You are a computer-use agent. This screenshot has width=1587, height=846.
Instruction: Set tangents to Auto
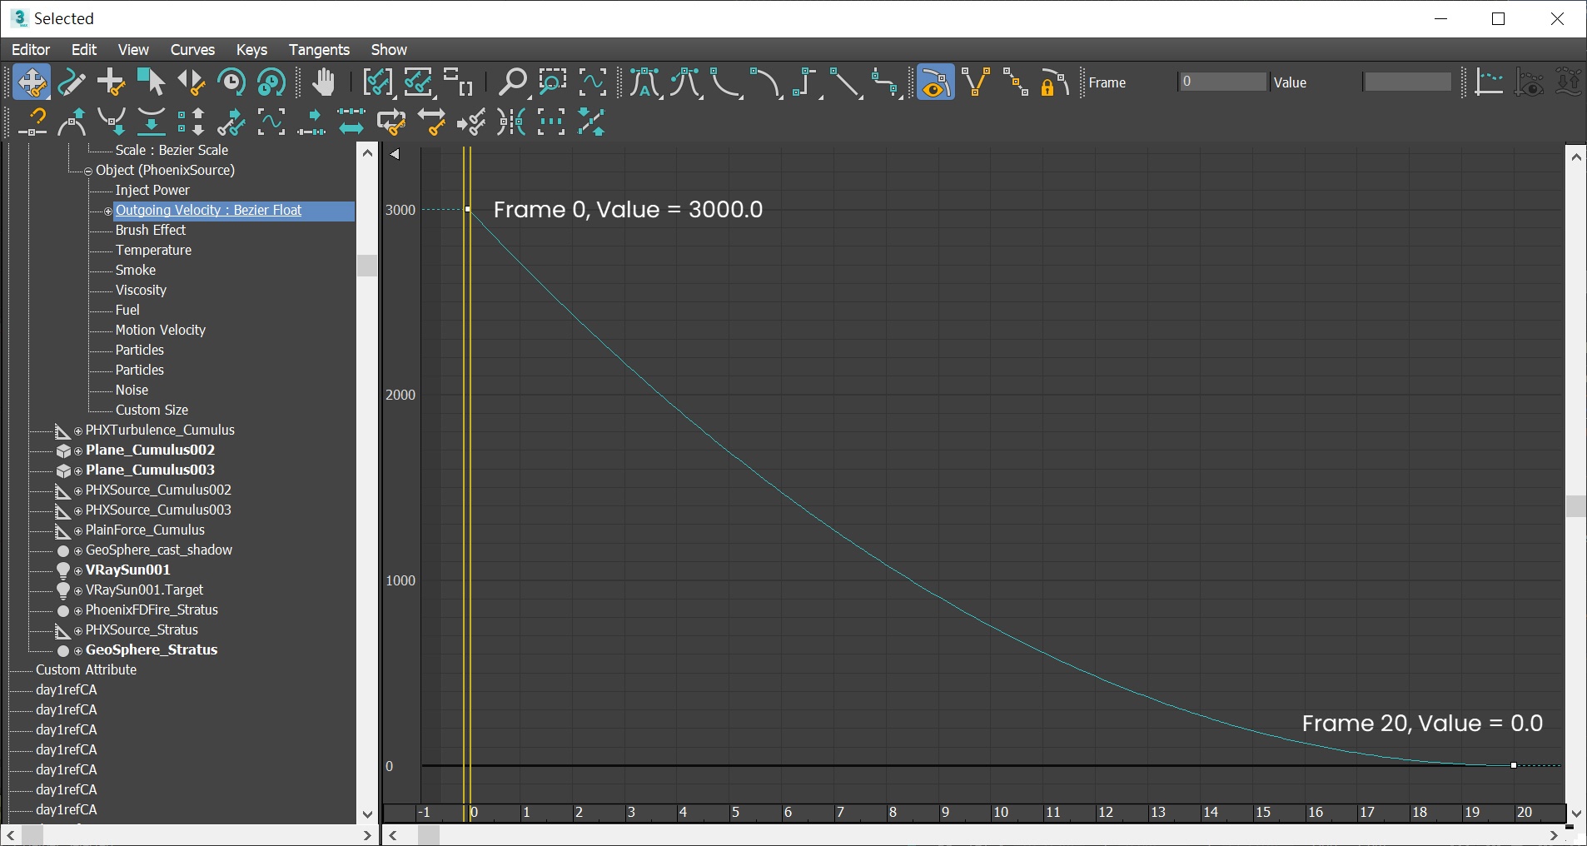[645, 82]
